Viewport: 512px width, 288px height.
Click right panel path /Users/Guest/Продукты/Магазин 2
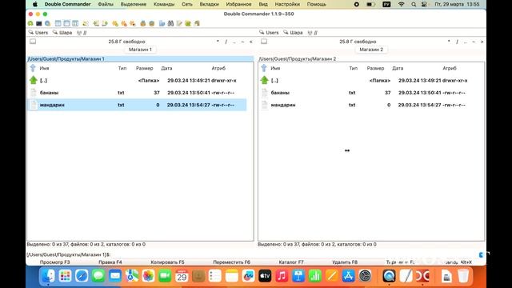(x=371, y=58)
